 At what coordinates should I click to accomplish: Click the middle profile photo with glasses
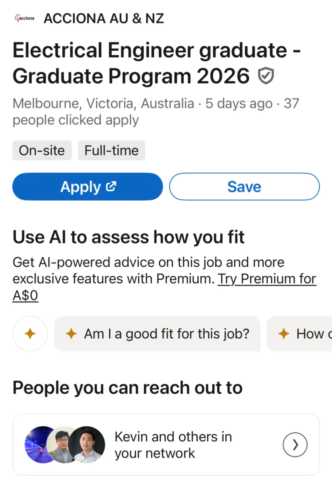click(x=62, y=444)
